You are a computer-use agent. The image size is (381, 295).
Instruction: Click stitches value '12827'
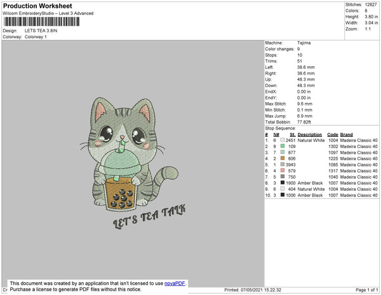tap(371, 4)
